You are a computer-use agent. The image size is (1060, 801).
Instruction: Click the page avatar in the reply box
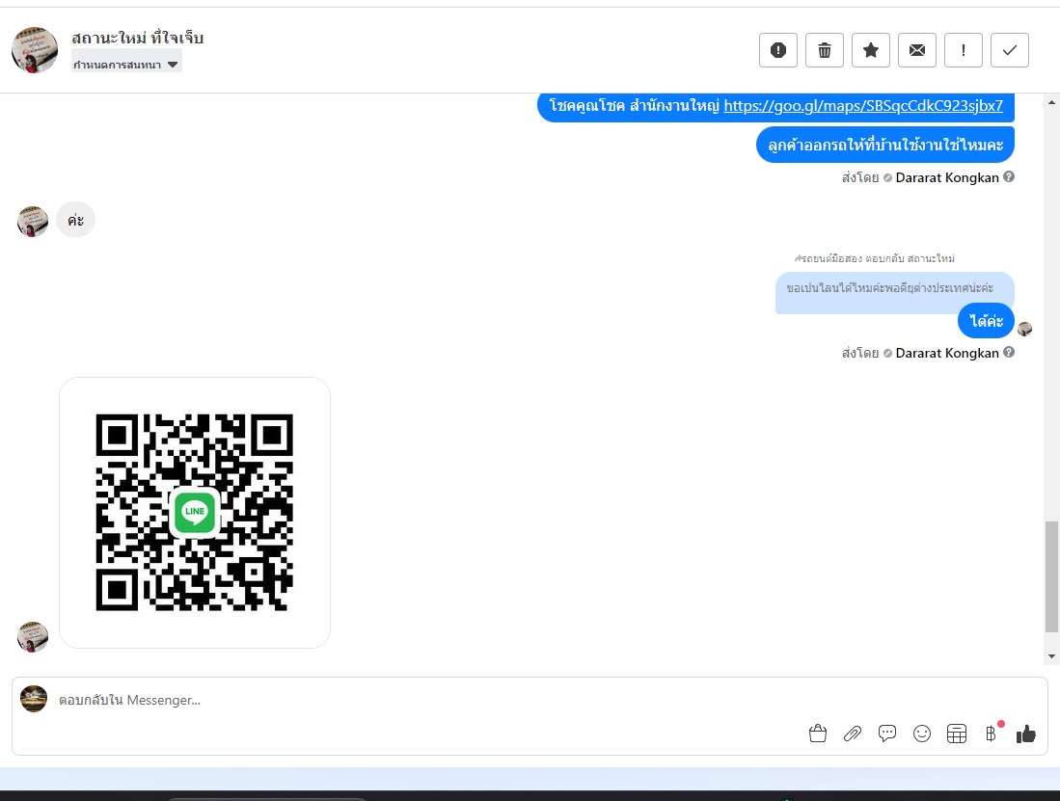34,699
